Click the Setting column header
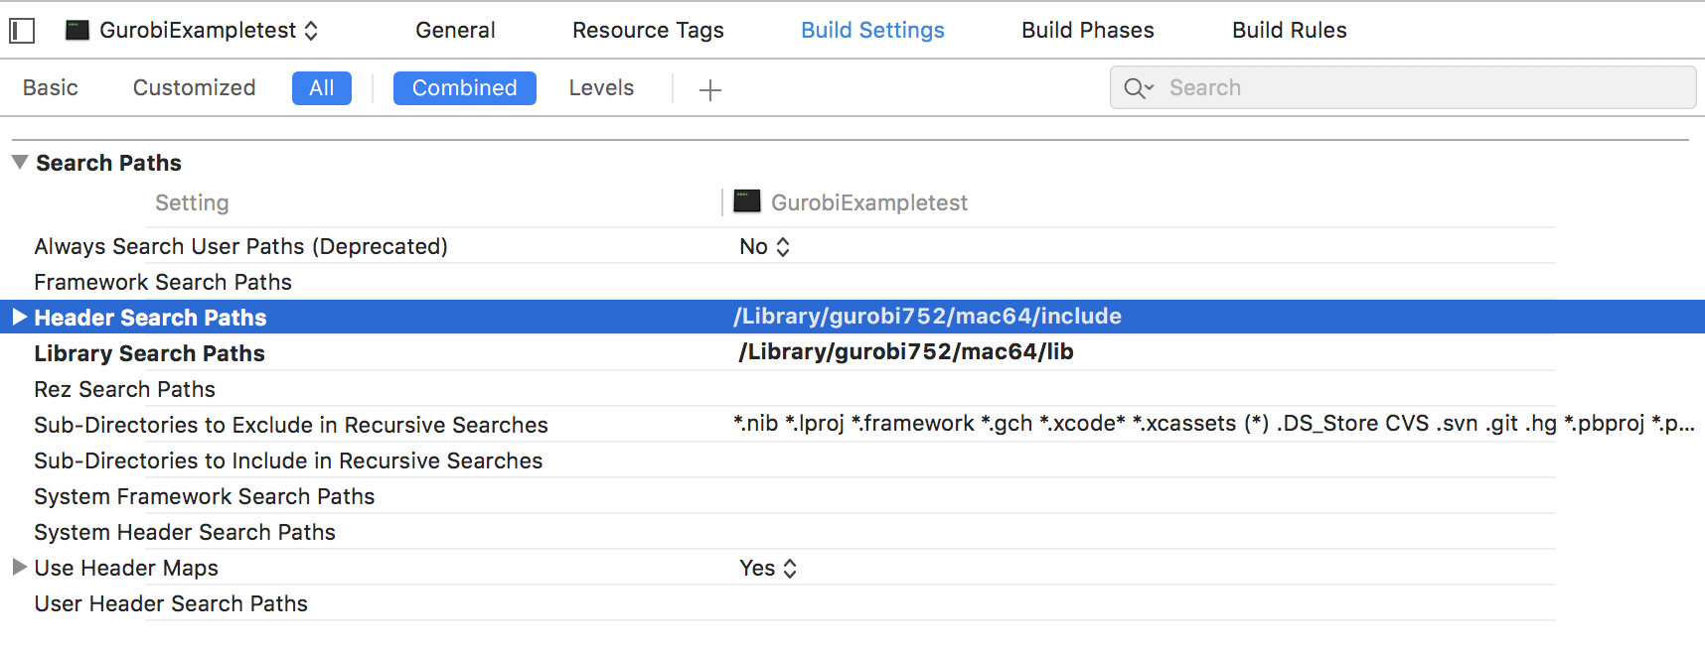Image resolution: width=1705 pixels, height=655 pixels. tap(192, 202)
